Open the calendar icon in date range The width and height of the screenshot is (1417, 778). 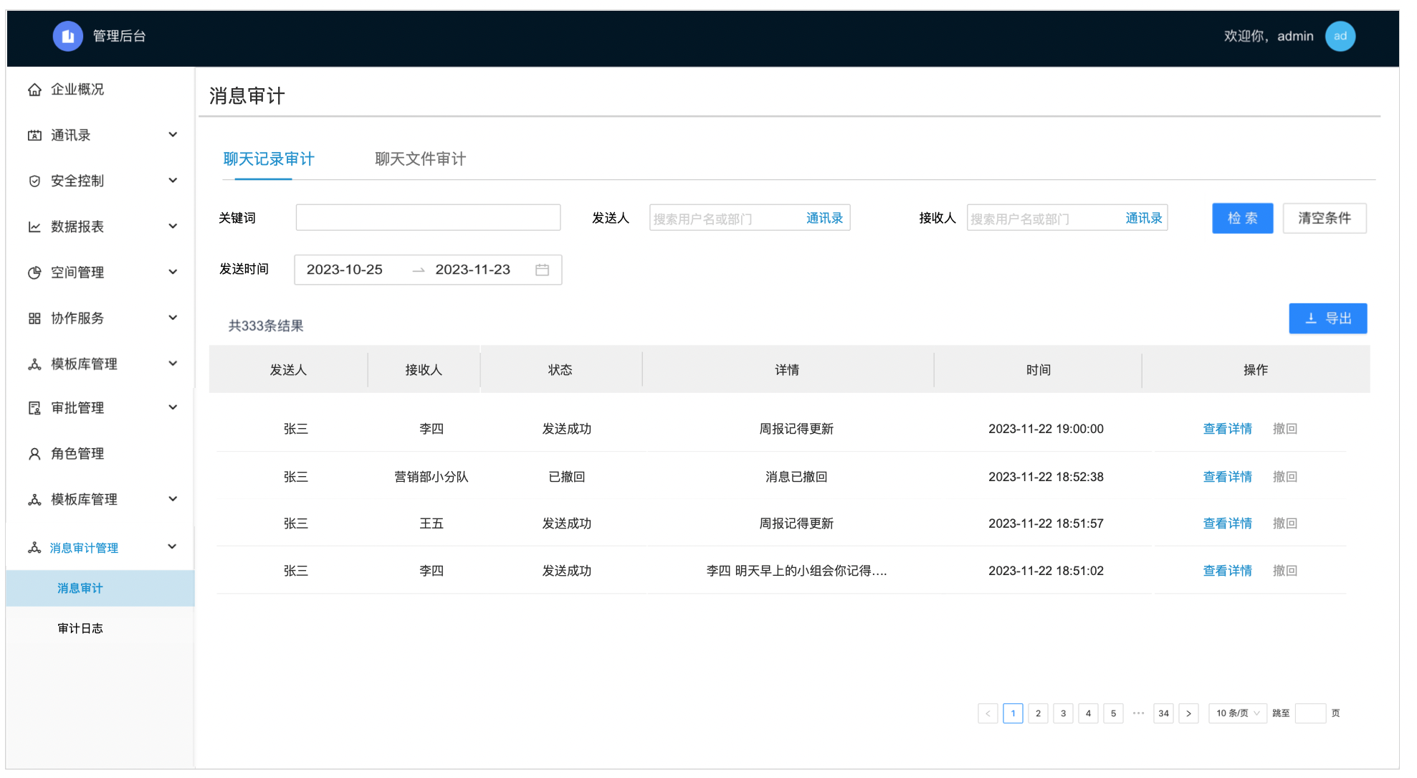coord(542,270)
